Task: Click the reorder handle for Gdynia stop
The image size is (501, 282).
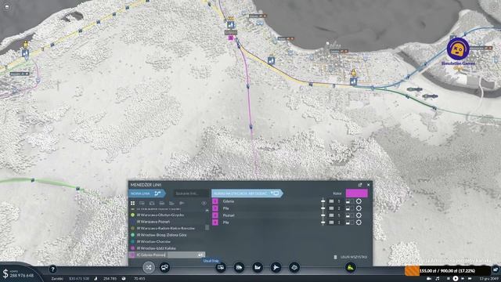Action: click(323, 201)
